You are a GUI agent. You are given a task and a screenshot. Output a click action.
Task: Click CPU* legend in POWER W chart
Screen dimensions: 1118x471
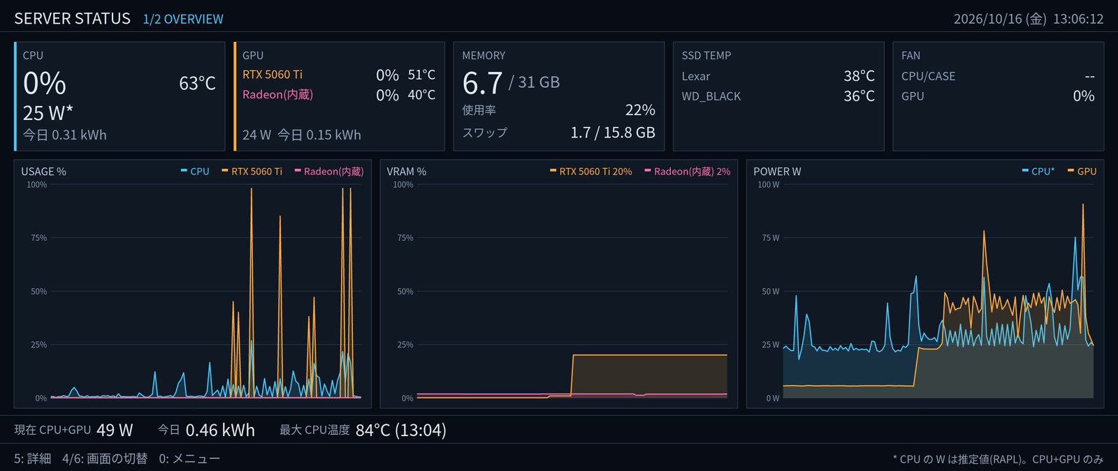[x=1038, y=171]
